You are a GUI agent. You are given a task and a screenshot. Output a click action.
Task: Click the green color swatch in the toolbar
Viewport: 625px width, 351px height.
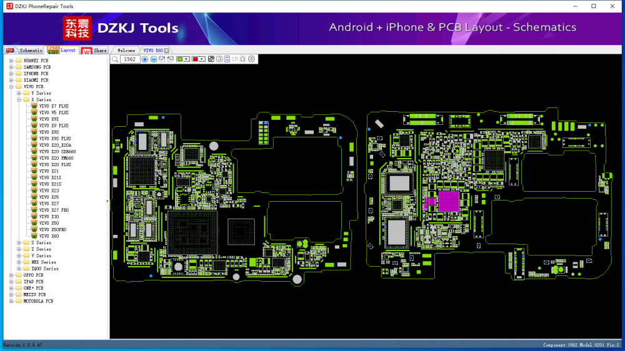(x=180, y=59)
